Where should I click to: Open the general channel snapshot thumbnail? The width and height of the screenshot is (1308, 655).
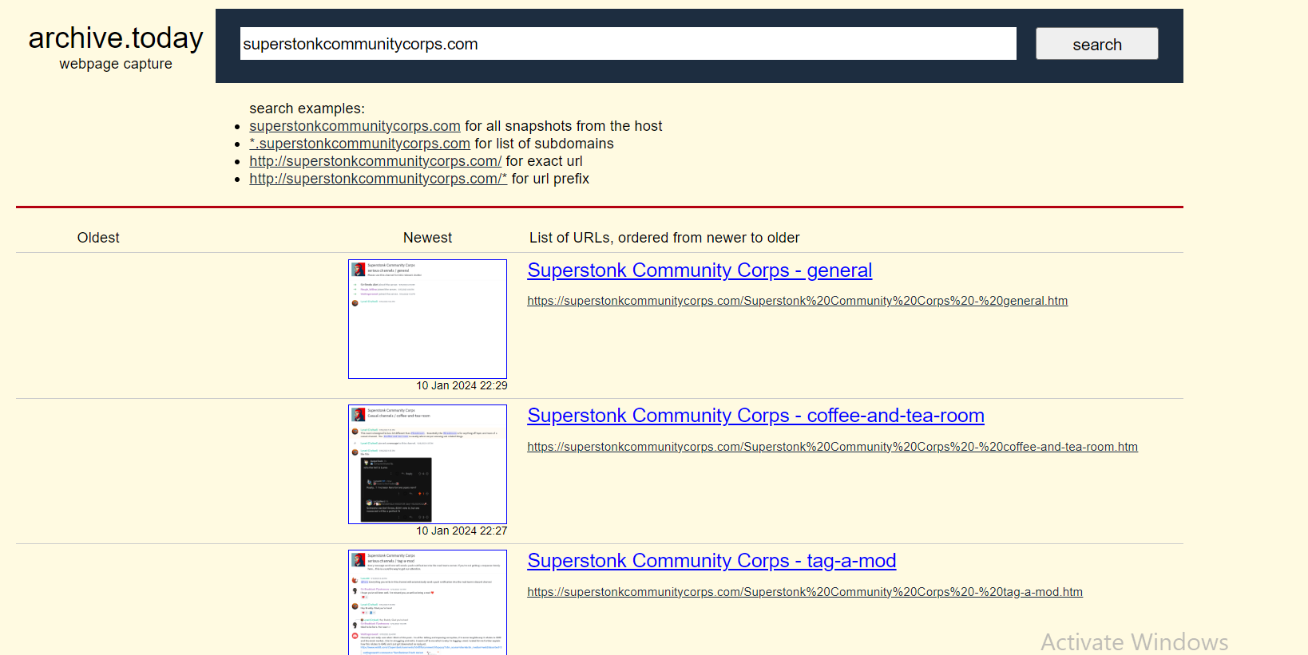(427, 319)
